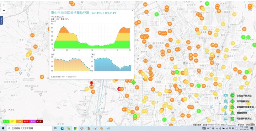Screen dimensions: 256x131
Task: Click the purple 250 legend swatch
Action: [33, 121]
